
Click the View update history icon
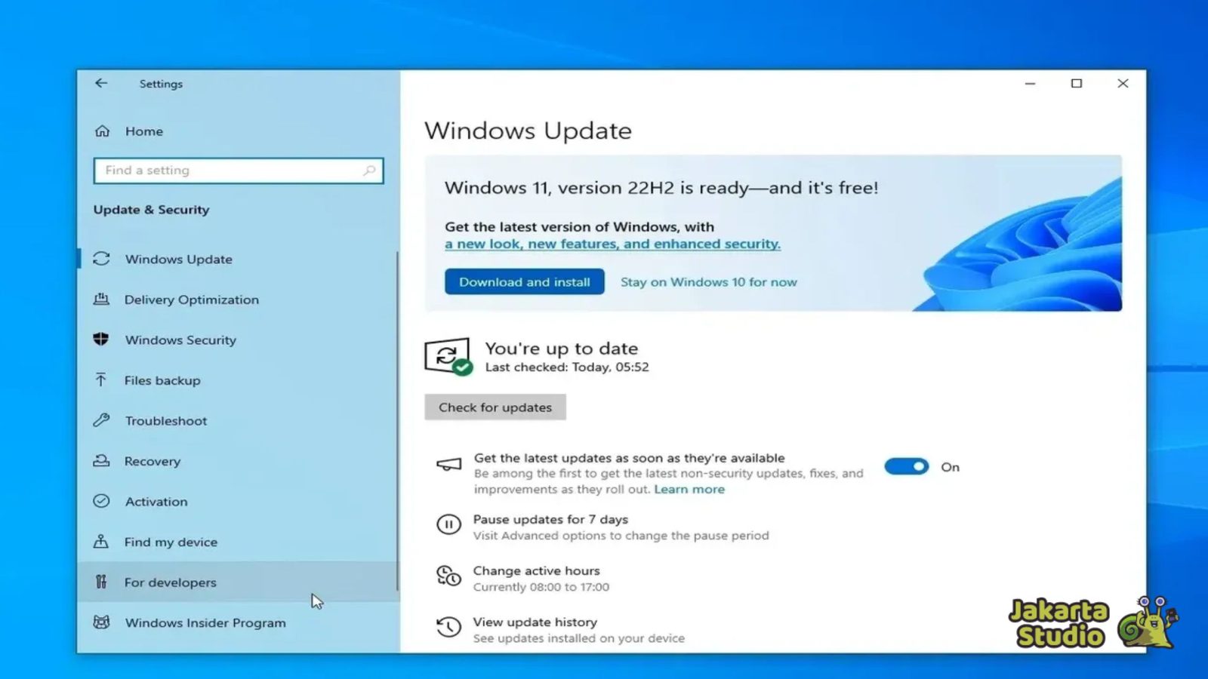point(448,627)
